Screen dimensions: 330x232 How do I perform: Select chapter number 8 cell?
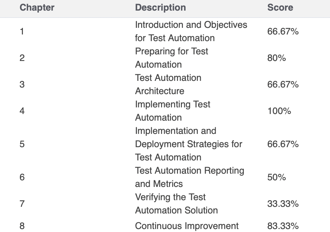[22, 226]
